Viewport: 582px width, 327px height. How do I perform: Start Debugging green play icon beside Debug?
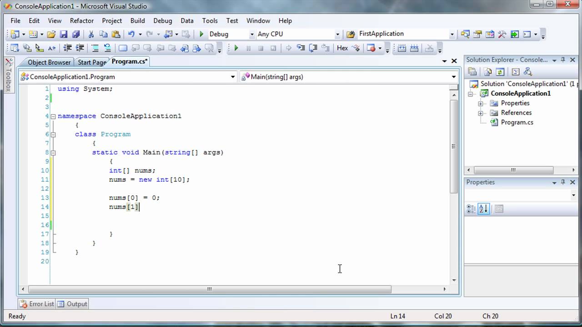[x=201, y=34]
